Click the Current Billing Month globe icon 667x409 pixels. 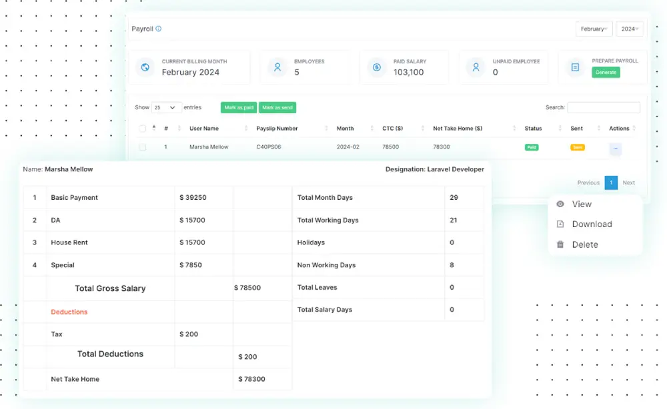(145, 67)
